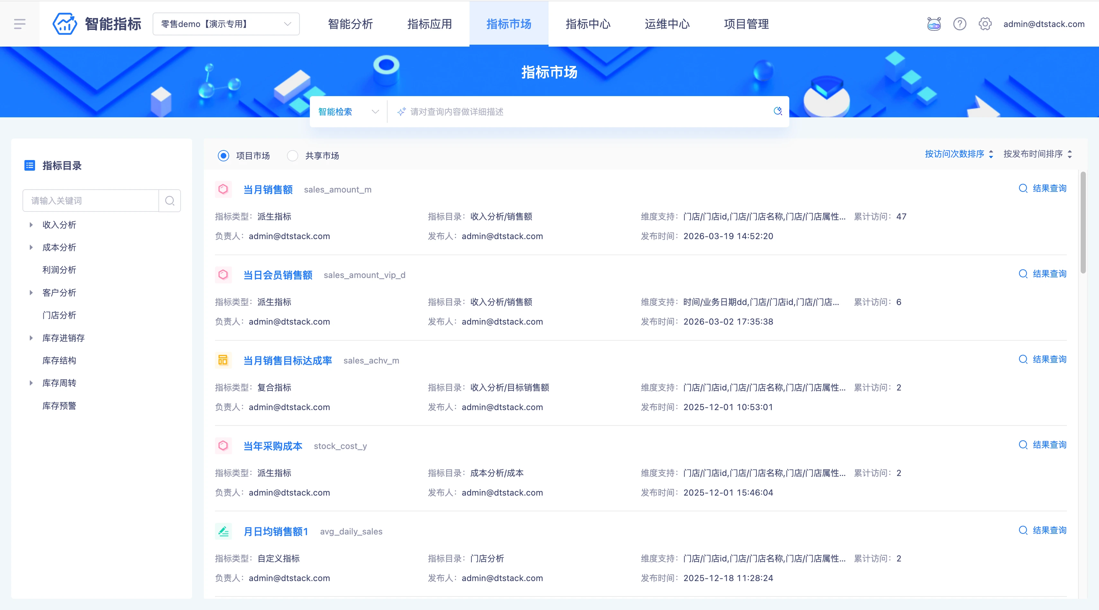The height and width of the screenshot is (610, 1099).
Task: Click the metric list vertical scrollbar
Action: click(1083, 222)
